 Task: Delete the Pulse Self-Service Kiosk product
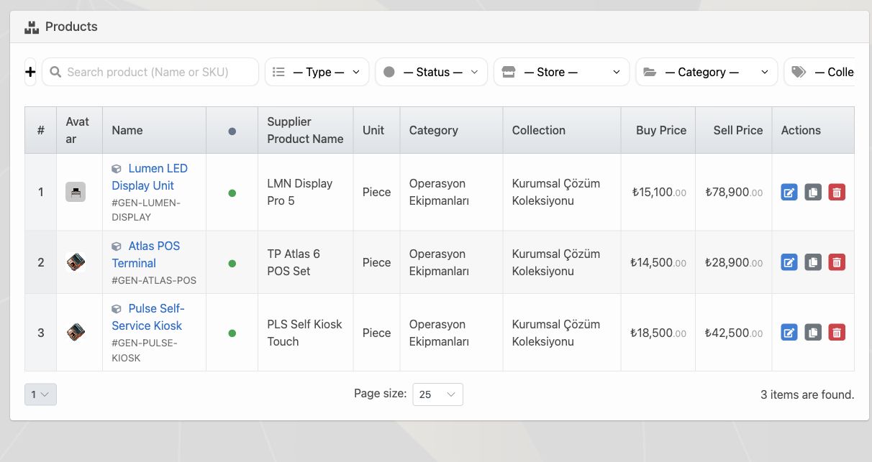pyautogui.click(x=837, y=332)
